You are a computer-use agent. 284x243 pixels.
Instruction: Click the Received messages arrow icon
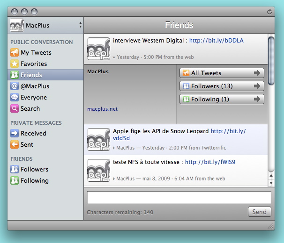click(15, 133)
